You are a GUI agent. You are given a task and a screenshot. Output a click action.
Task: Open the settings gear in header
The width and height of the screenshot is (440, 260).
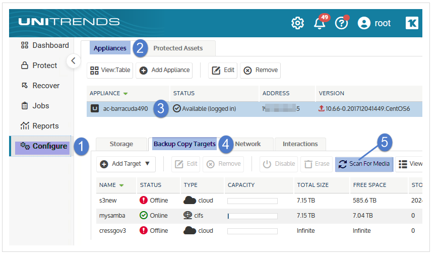point(297,23)
